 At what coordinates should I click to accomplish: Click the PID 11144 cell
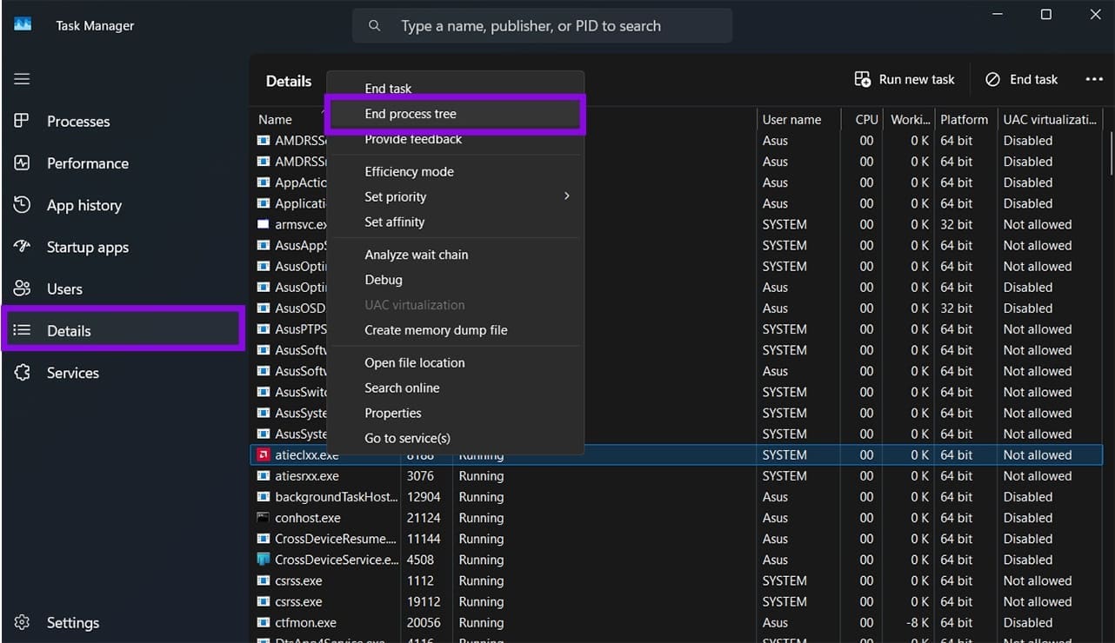(x=424, y=539)
